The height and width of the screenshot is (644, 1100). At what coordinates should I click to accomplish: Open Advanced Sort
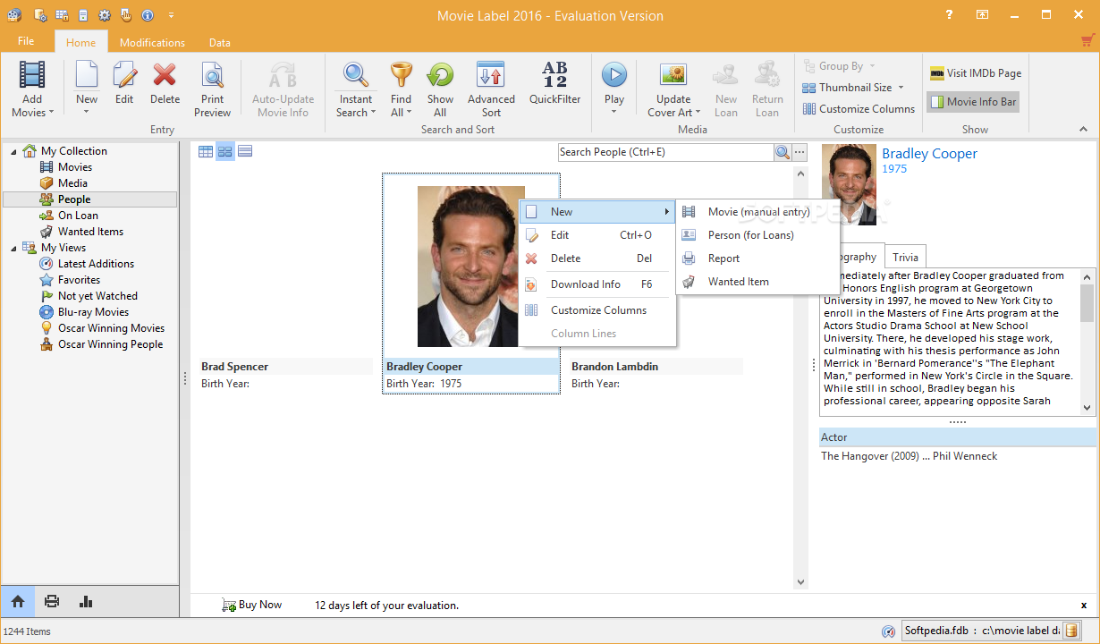[x=491, y=89]
